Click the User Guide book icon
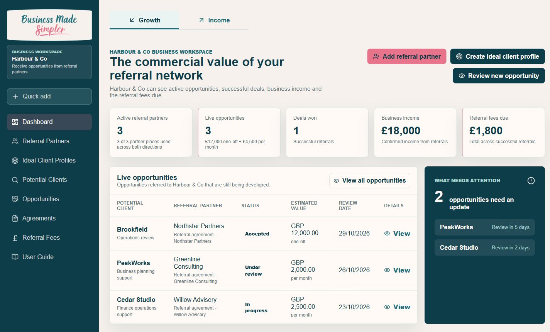The height and width of the screenshot is (332, 550). pyautogui.click(x=15, y=257)
